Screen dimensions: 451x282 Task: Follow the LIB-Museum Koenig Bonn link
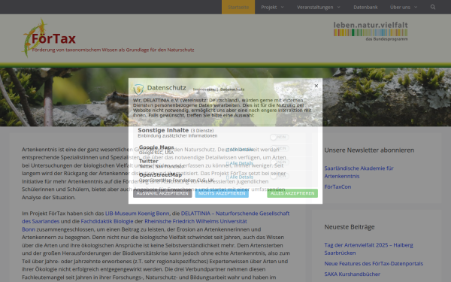click(x=138, y=214)
